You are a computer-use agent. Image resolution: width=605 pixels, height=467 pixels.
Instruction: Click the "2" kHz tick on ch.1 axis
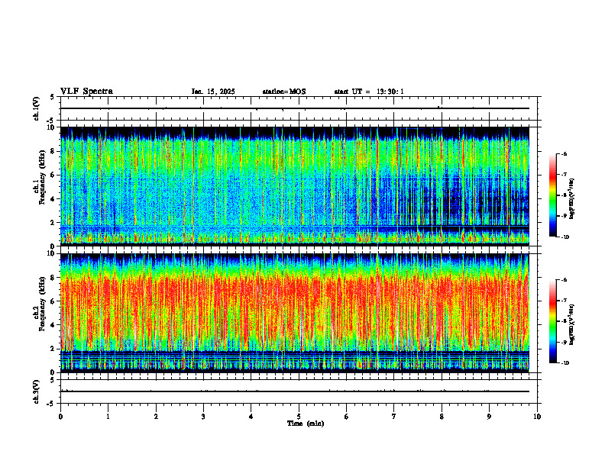pyautogui.click(x=53, y=222)
